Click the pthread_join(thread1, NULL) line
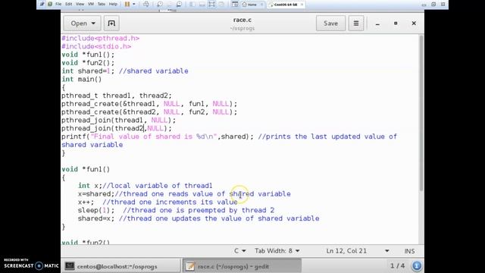The height and width of the screenshot is (273, 485). pyautogui.click(x=118, y=120)
